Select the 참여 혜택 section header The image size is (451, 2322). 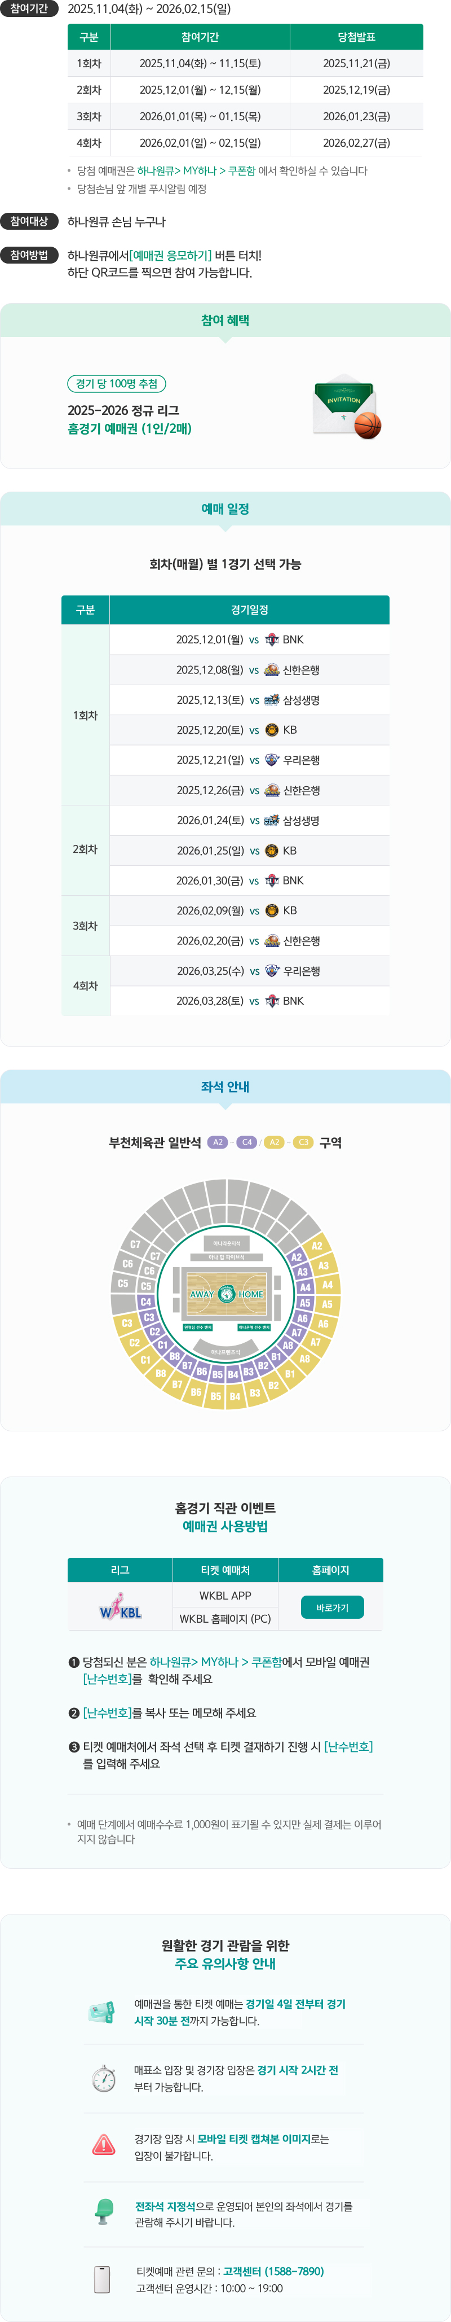[x=225, y=321]
